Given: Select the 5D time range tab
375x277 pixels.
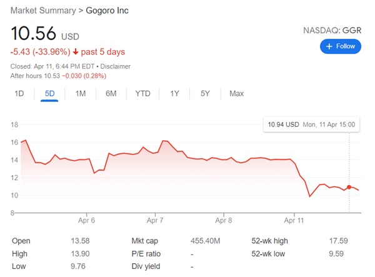Looking at the screenshot, I should [49, 93].
